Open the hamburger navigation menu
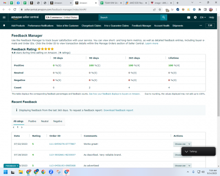The image size is (220, 176). click(x=4, y=17)
